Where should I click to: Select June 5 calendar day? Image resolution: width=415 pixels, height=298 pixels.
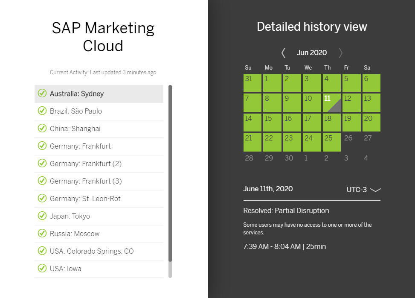point(351,83)
